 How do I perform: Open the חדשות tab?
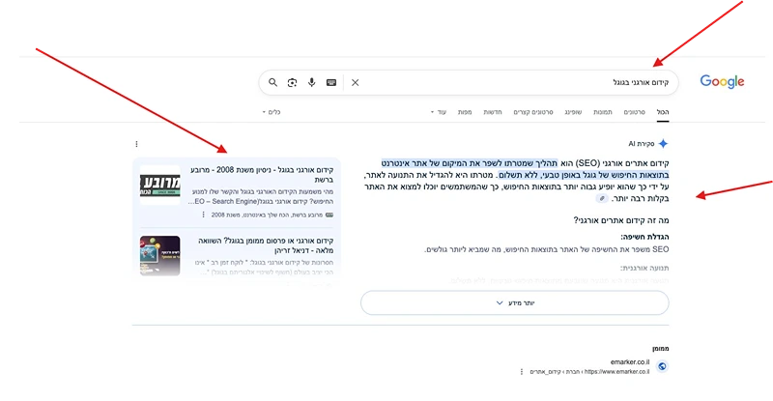(493, 112)
